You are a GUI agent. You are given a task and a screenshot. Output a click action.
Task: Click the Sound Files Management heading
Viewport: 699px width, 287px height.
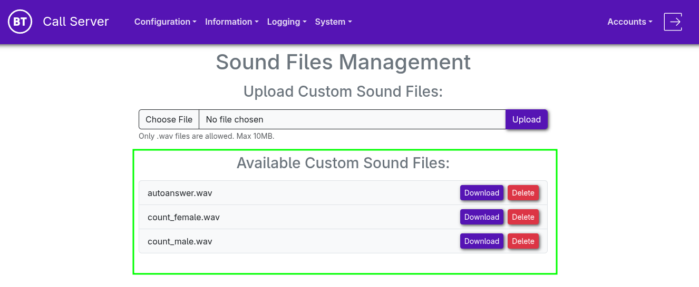tap(343, 62)
